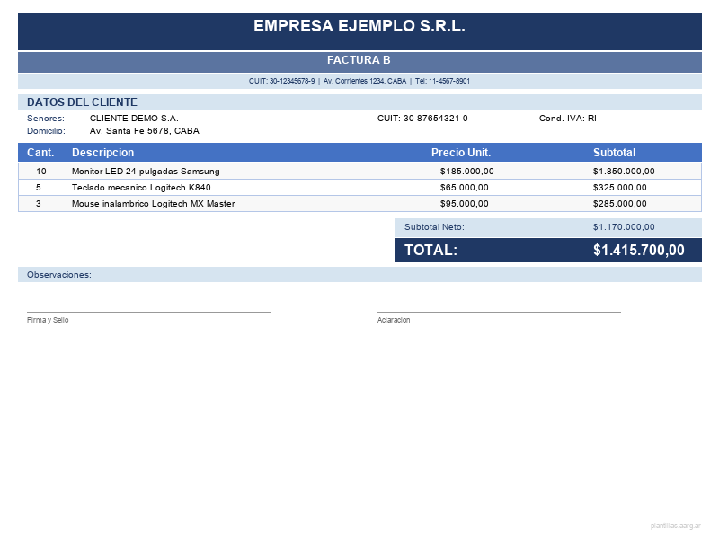Select CLIENTE DEMO S.A. name
The width and height of the screenshot is (719, 539).
pyautogui.click(x=134, y=119)
